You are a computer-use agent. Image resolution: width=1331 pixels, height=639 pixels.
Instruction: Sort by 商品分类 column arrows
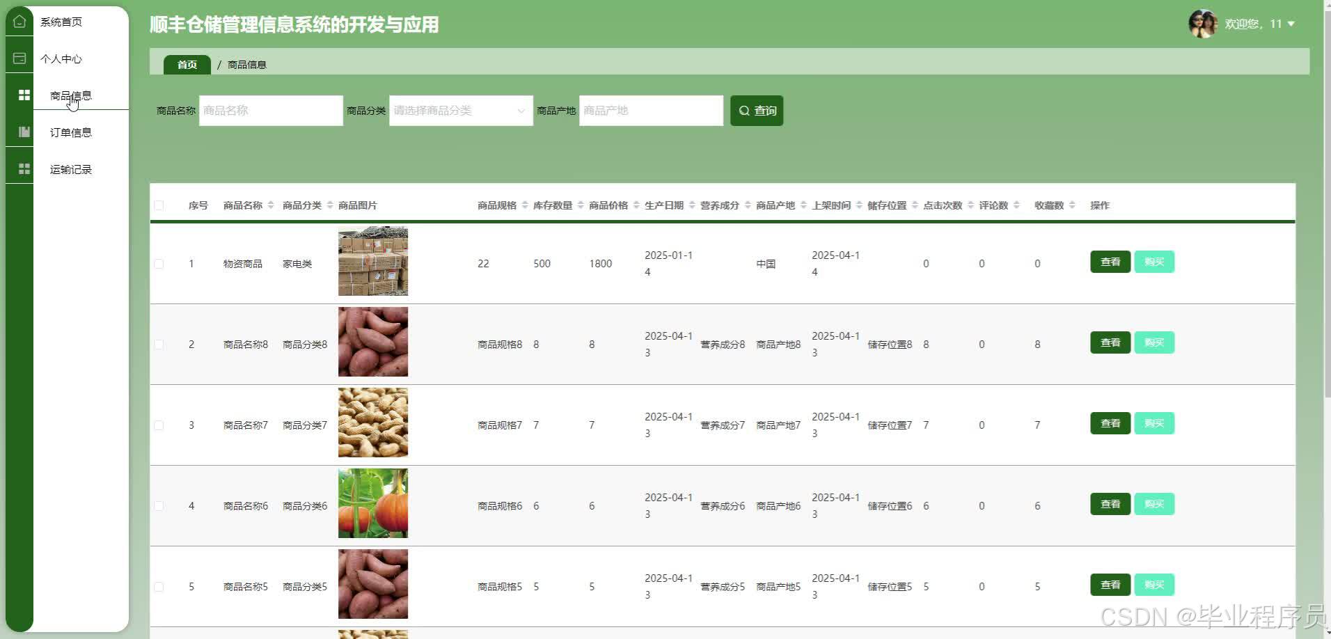[x=330, y=205]
